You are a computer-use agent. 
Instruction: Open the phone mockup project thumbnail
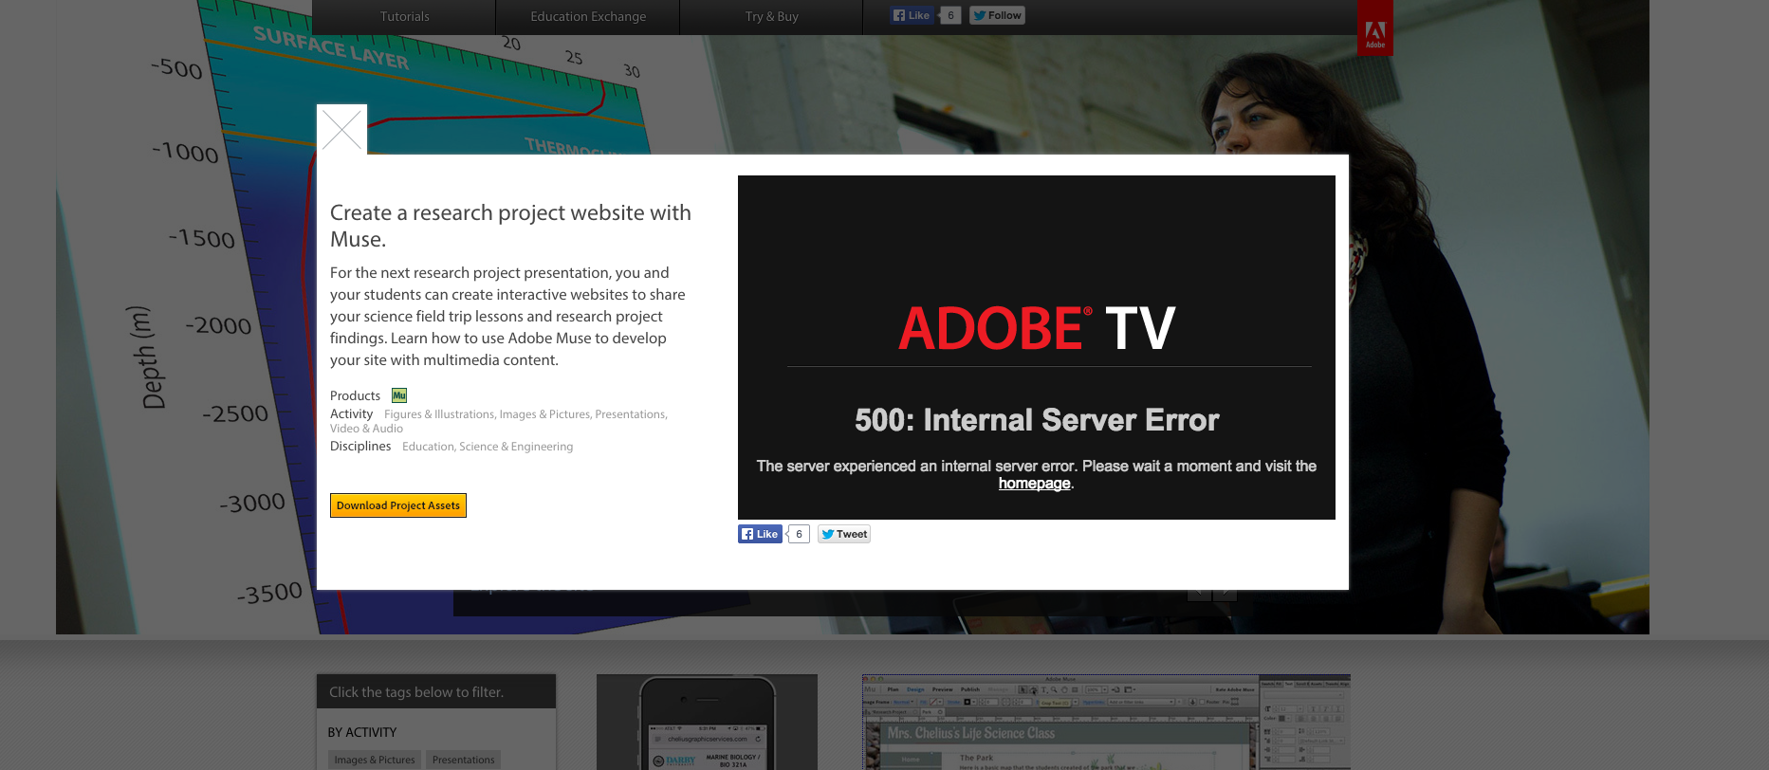coord(707,722)
